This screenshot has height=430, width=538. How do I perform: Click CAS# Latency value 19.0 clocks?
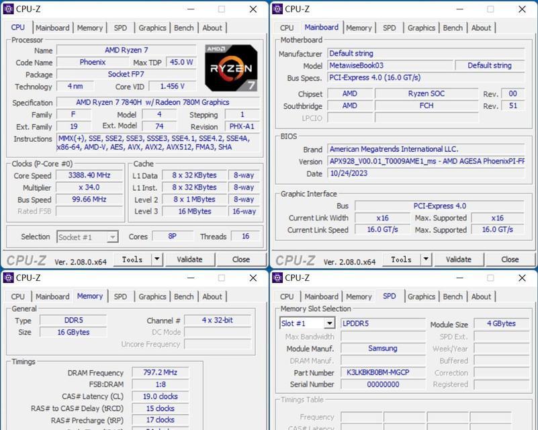[x=161, y=396]
